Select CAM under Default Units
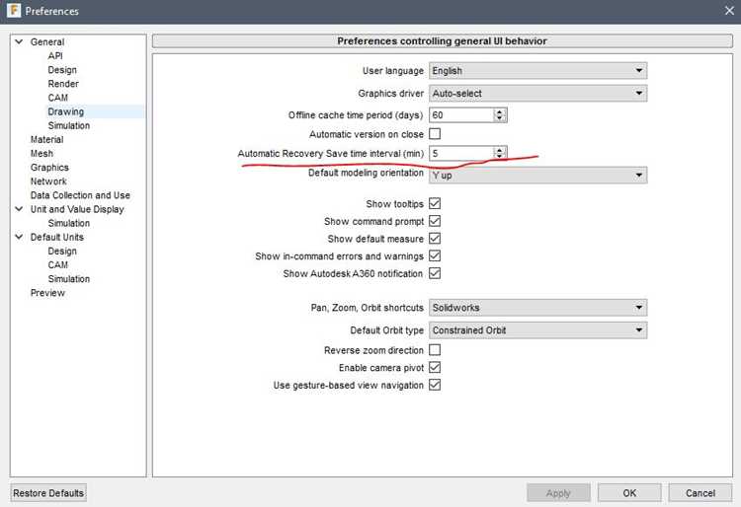Viewport: 741px width, 507px height. [x=57, y=265]
